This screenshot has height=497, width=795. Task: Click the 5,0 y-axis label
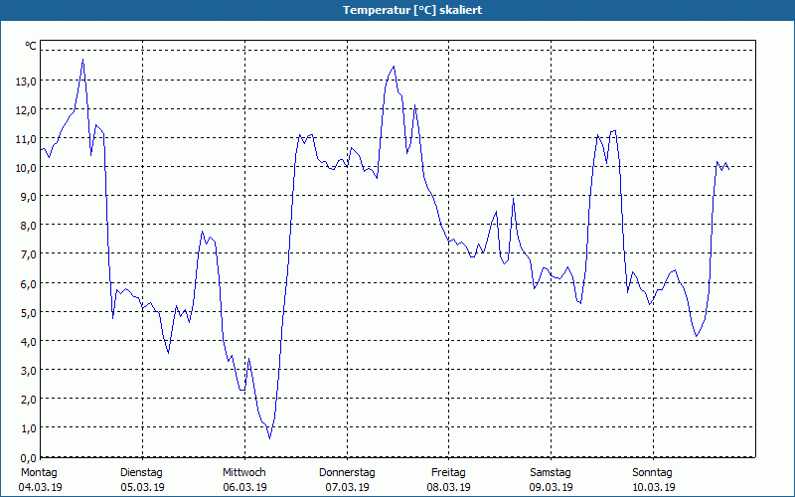[x=29, y=313]
